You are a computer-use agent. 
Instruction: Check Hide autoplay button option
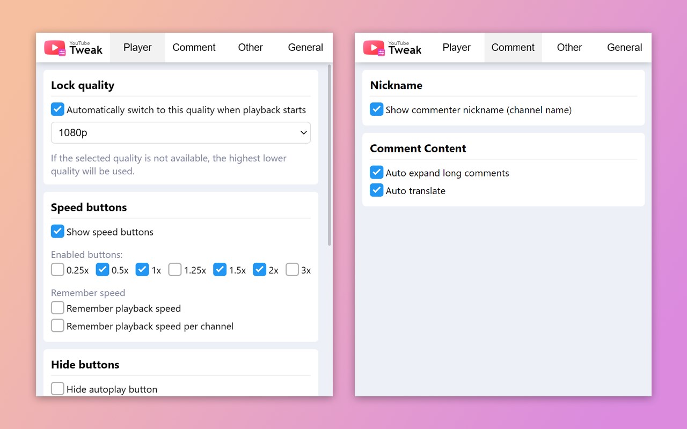57,389
